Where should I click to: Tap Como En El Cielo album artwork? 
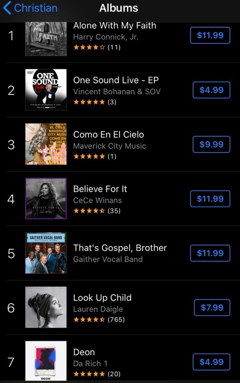pyautogui.click(x=46, y=144)
